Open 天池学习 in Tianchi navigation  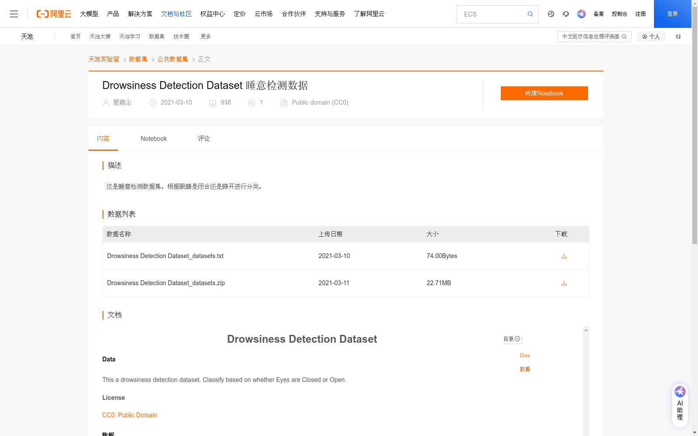click(130, 37)
